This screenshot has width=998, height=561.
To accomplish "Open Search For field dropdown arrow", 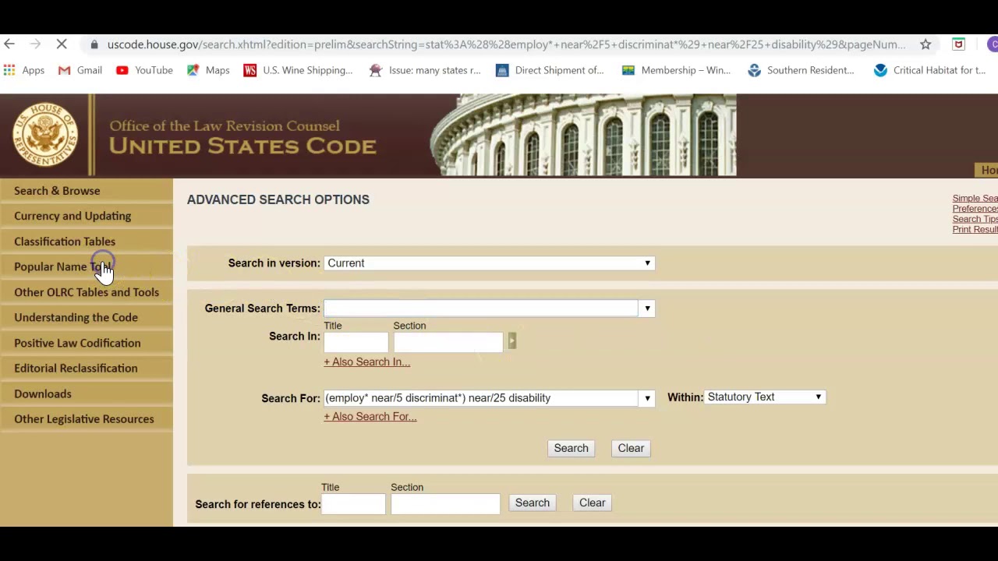I will pos(647,398).
